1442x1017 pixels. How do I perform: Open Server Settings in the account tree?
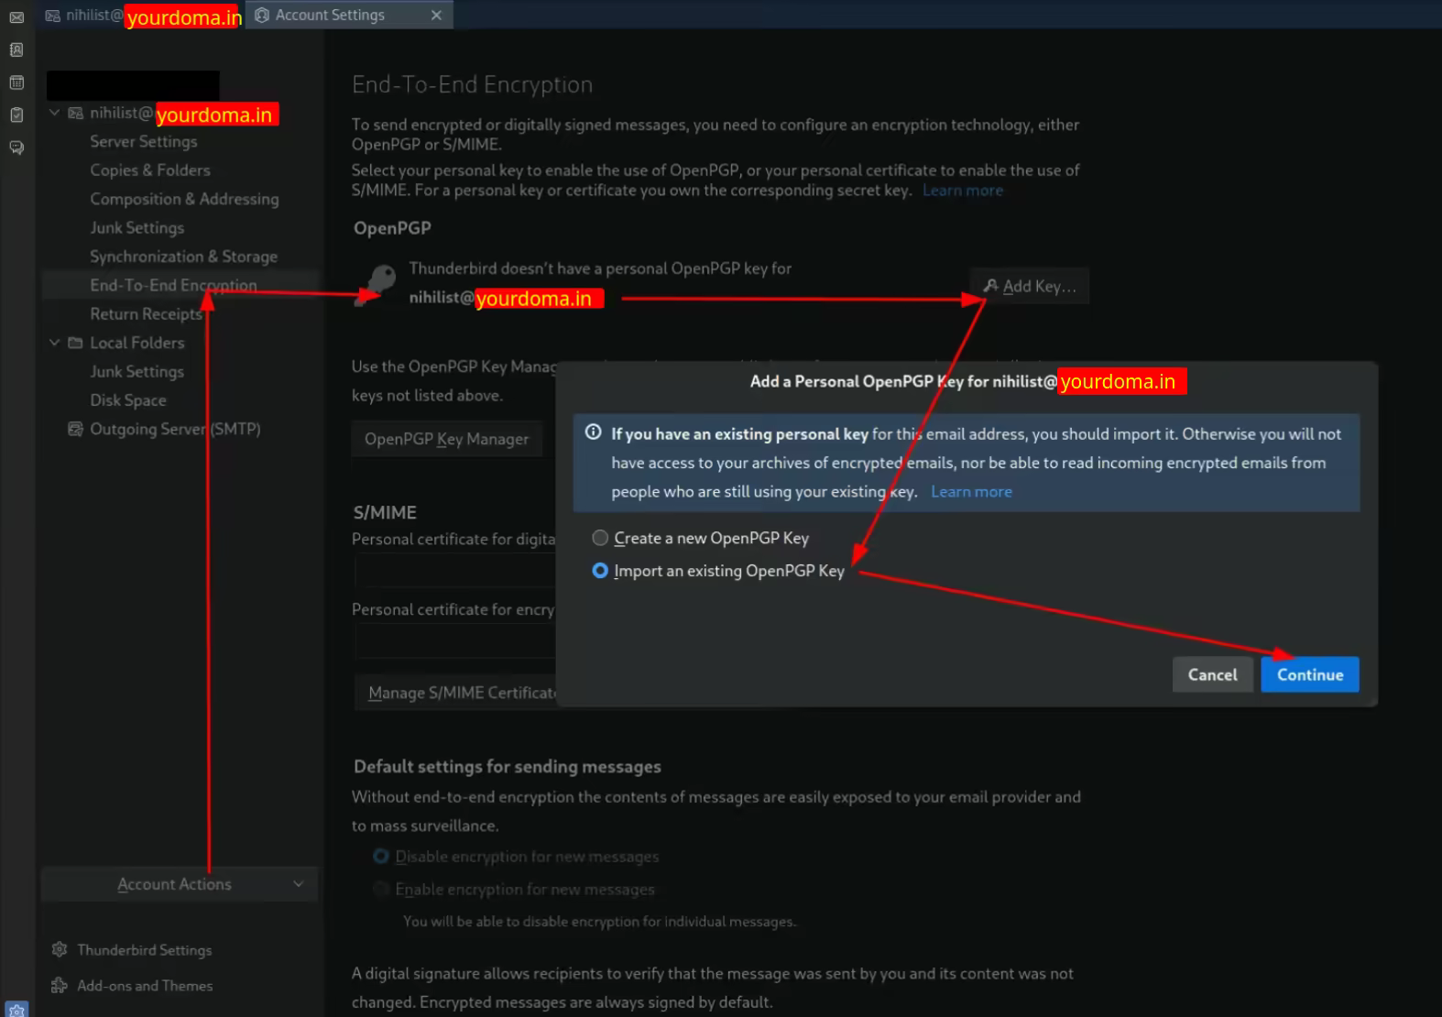(144, 141)
